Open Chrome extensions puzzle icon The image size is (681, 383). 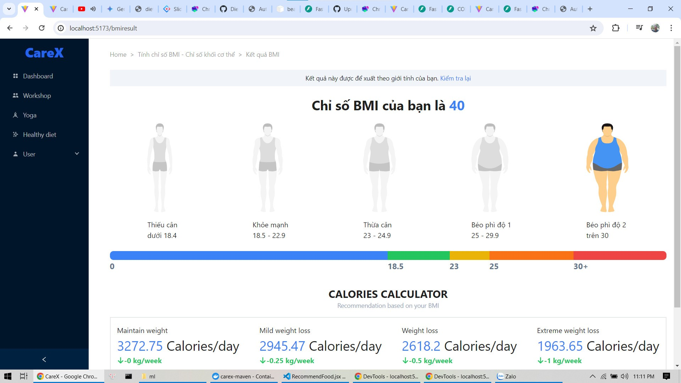point(616,28)
